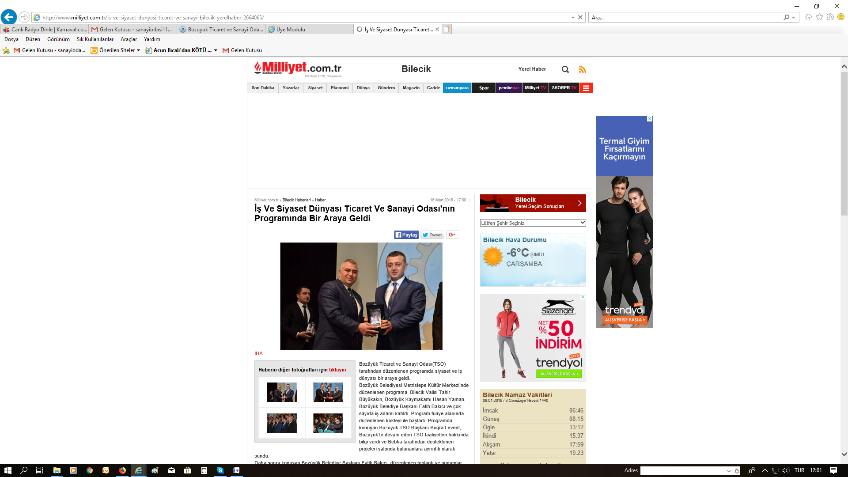Switch to Bozüyük Ticaret ve Sanayi Odası tab
This screenshot has height=477, width=848.
pyautogui.click(x=221, y=30)
